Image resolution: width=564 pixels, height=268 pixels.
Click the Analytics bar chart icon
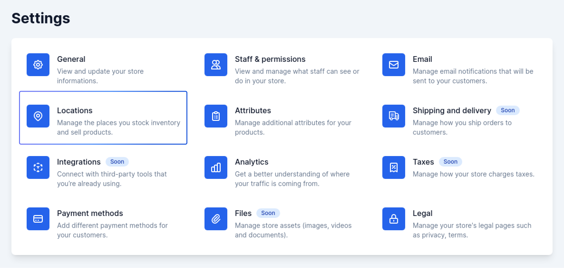click(216, 167)
